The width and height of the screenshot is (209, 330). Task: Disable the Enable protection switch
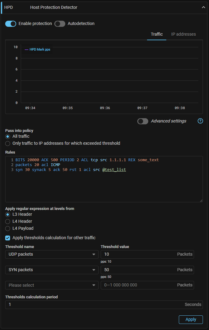tap(11, 24)
